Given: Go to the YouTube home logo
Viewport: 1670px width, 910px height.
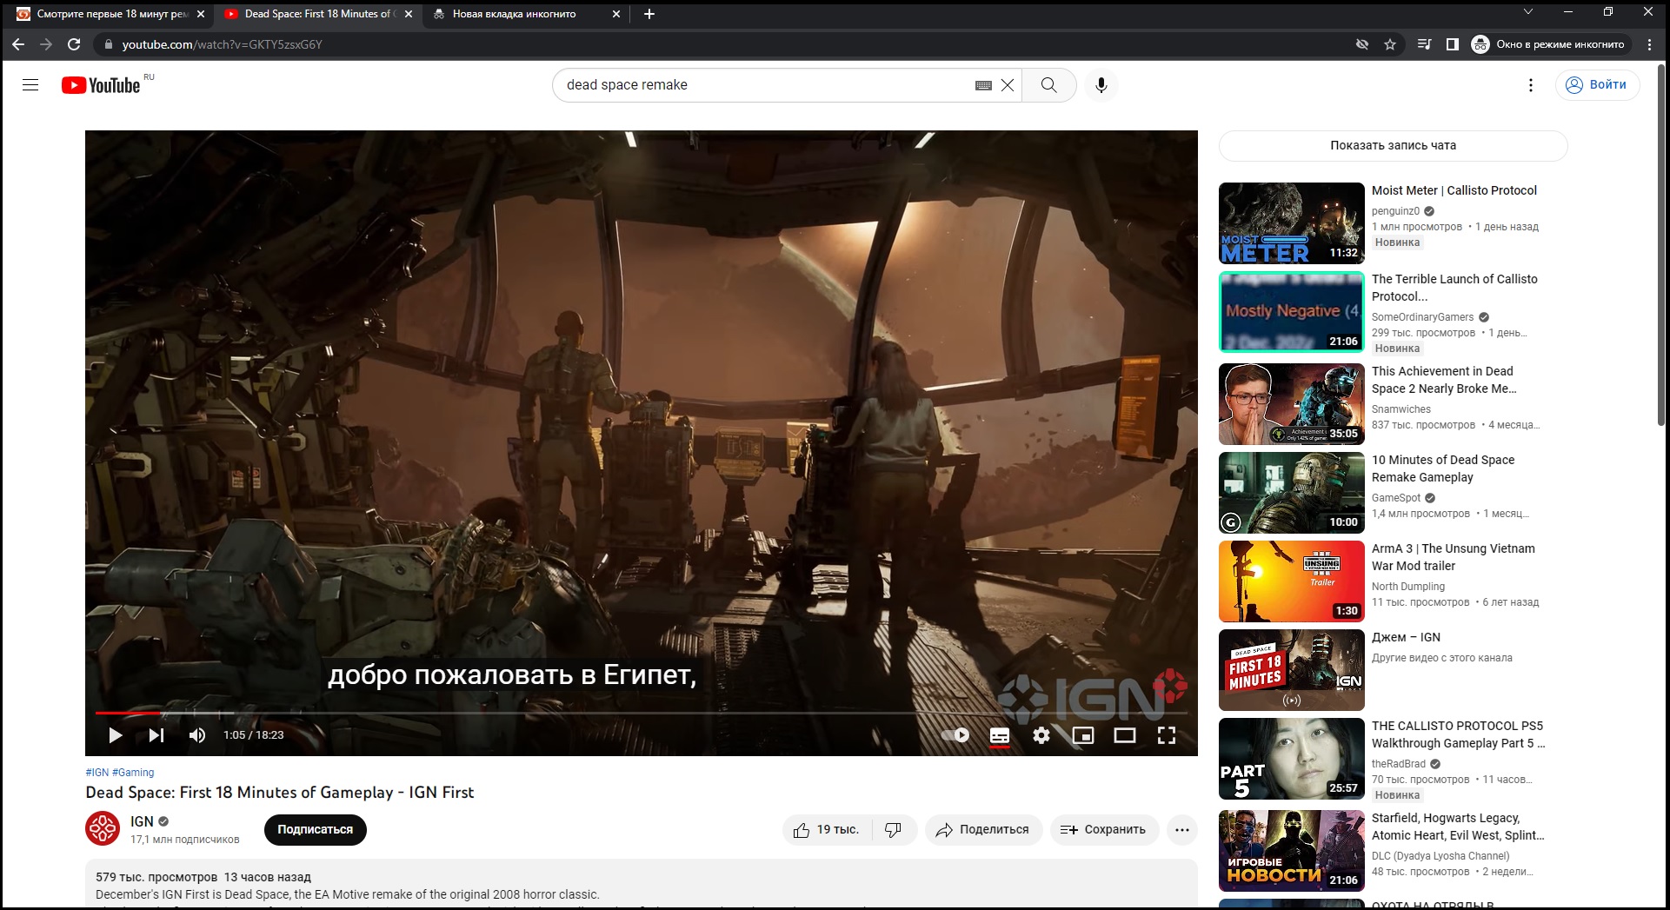Looking at the screenshot, I should click(x=101, y=85).
